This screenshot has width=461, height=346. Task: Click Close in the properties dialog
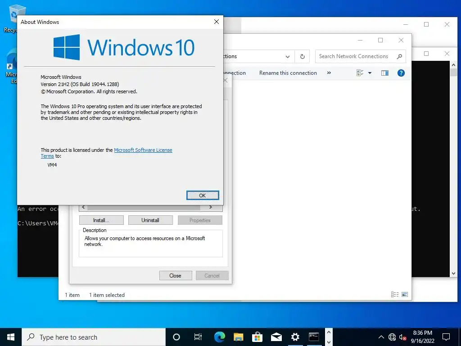click(176, 275)
